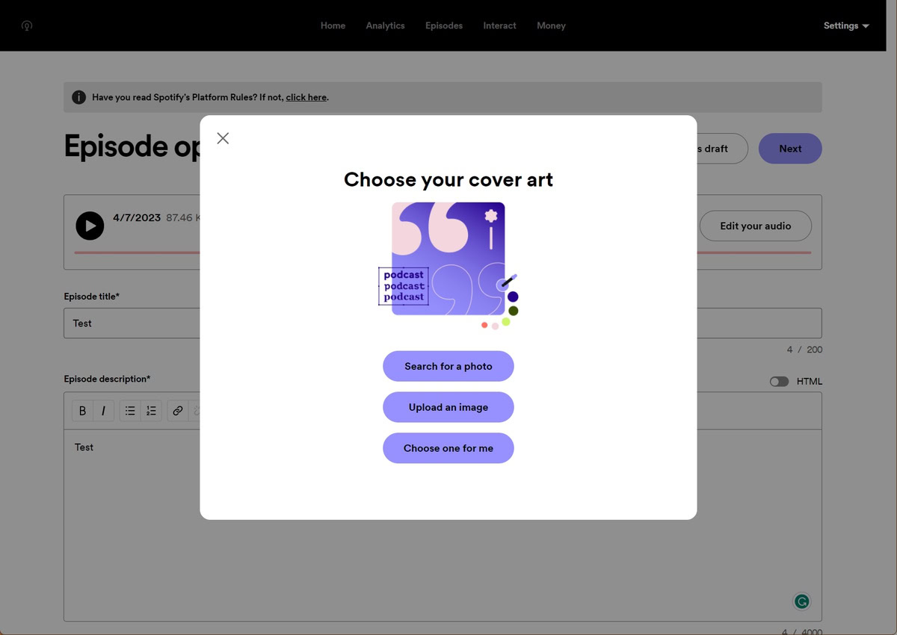Click the podcast logo icon
Screen dimensions: 897x635
(27, 26)
